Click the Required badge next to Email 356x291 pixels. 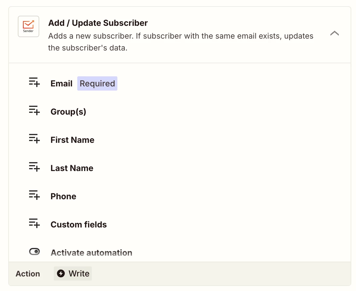click(x=97, y=83)
